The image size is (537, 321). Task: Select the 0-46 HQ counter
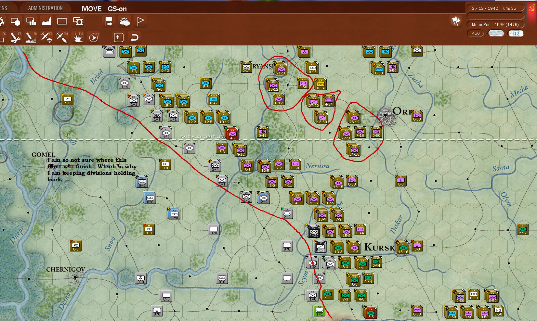pyautogui.click(x=263, y=132)
